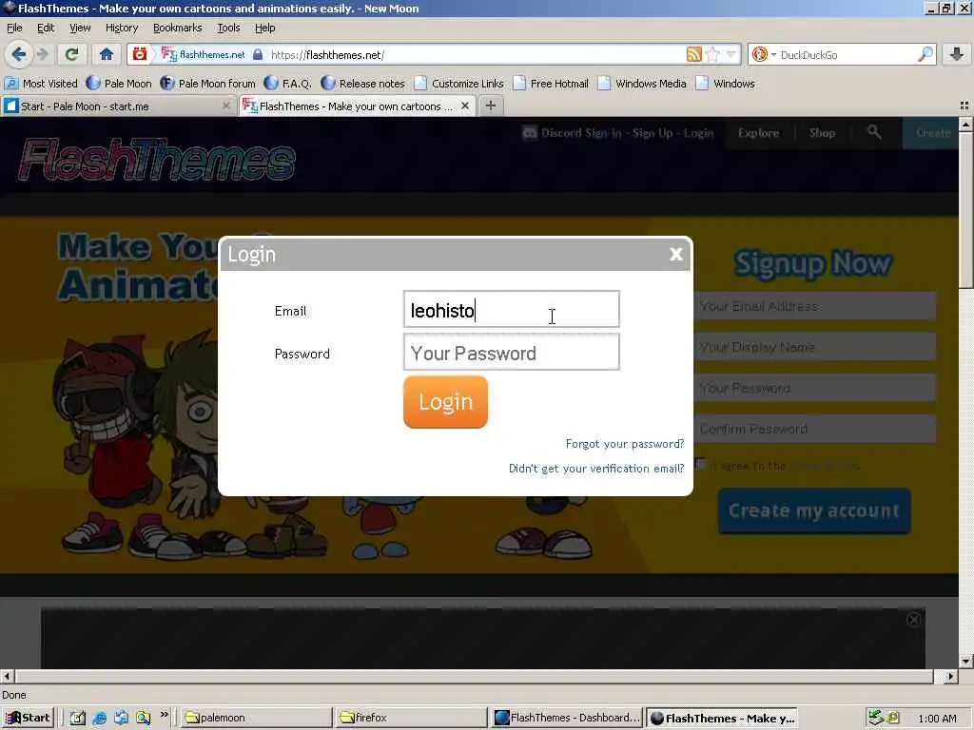Image resolution: width=974 pixels, height=730 pixels.
Task: Click the FlashThemes logo
Action: tap(157, 160)
